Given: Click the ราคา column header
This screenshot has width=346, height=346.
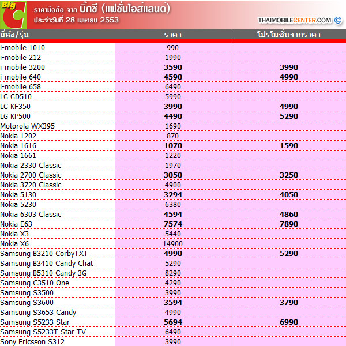Looking at the screenshot, I should coord(173,35).
